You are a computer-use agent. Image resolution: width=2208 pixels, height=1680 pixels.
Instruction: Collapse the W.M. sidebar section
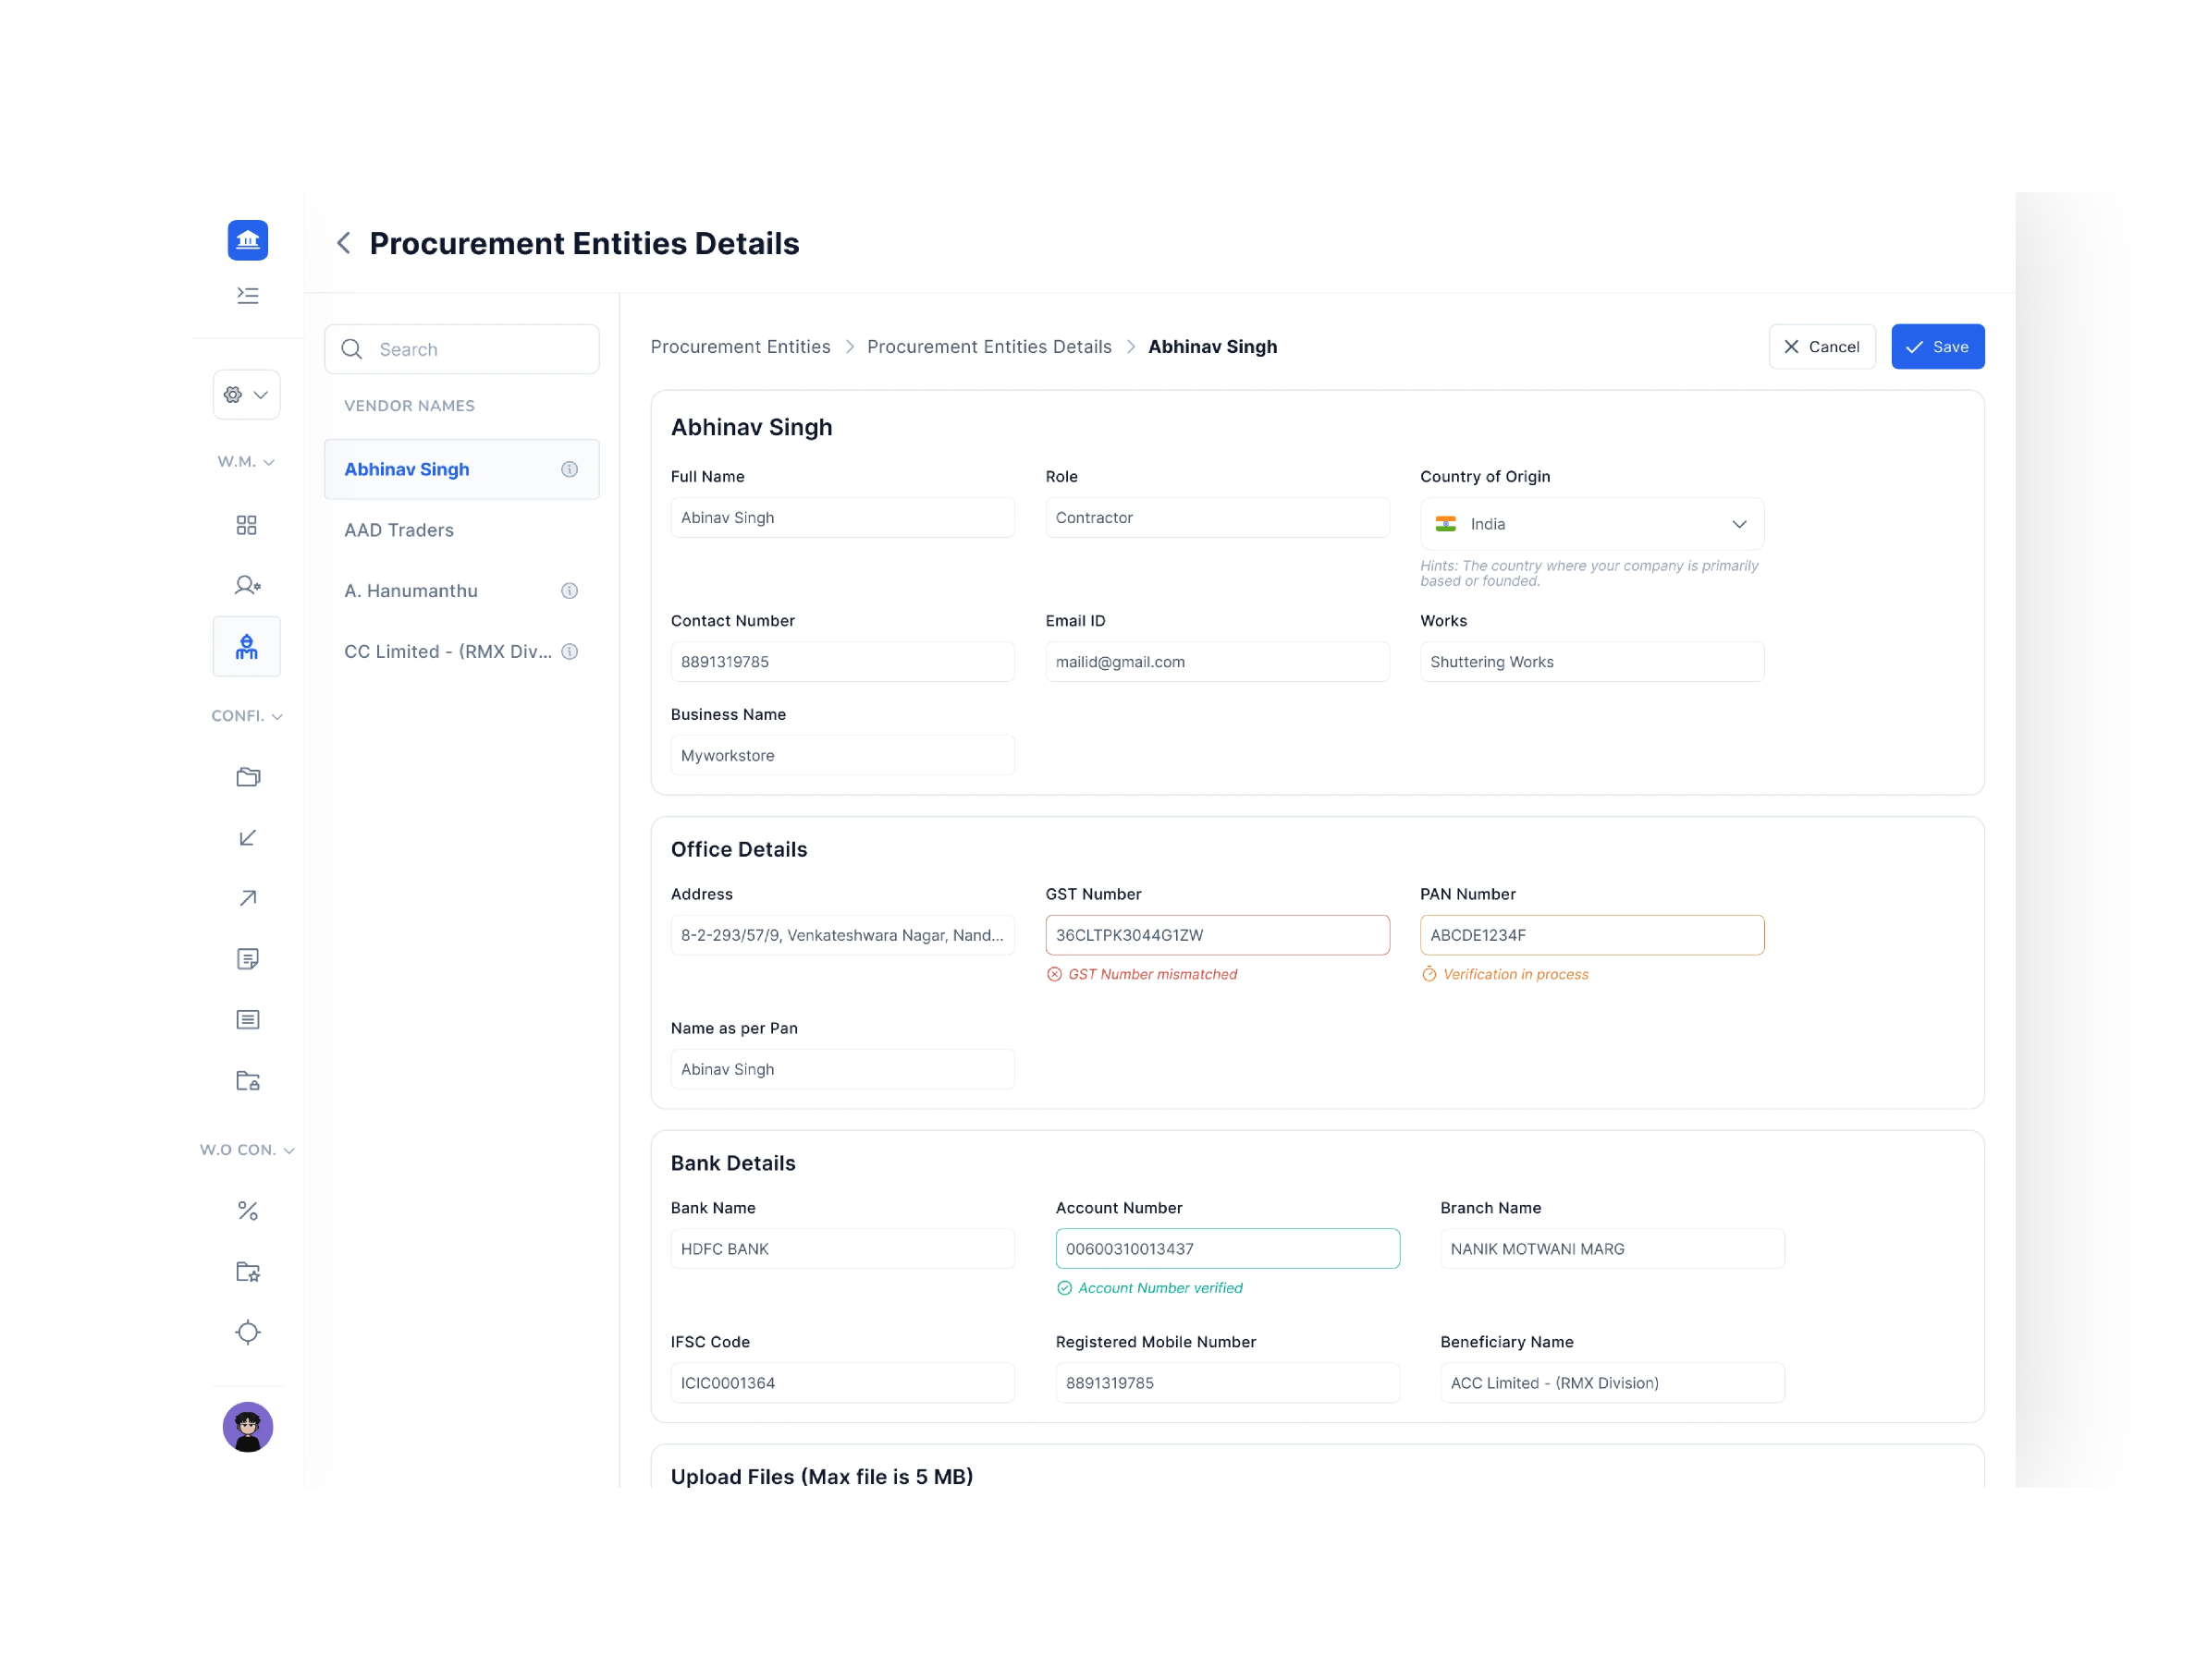pyautogui.click(x=246, y=462)
